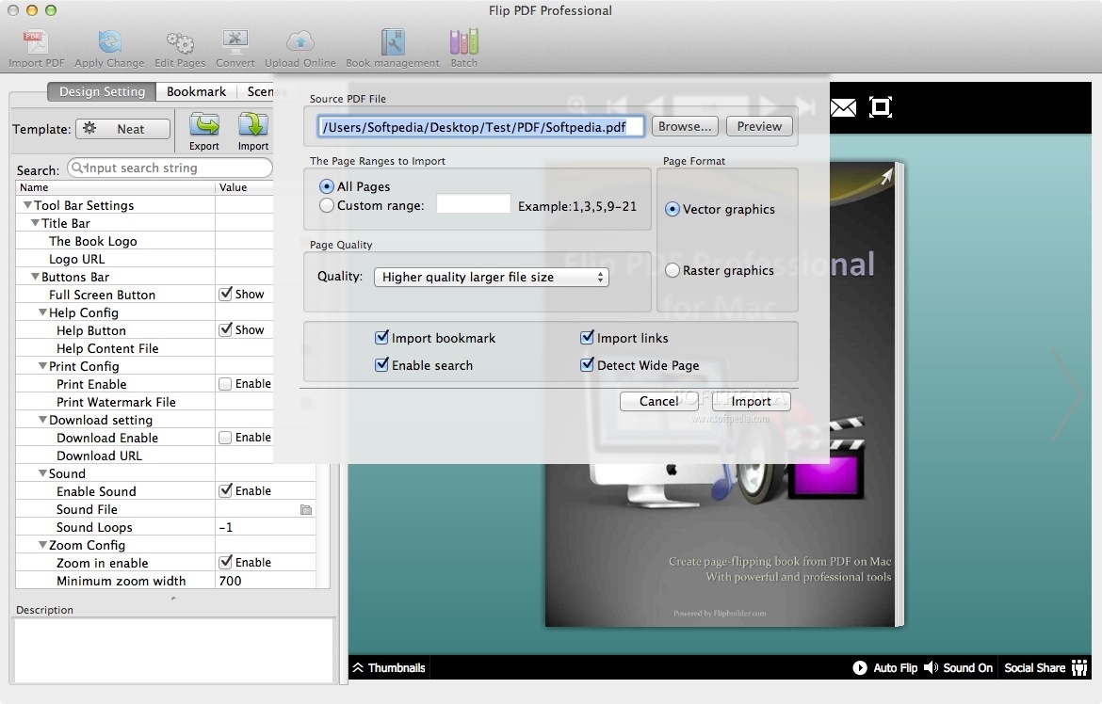Click the Convert toolbar icon
Viewport: 1102px width, 704px height.
[235, 42]
